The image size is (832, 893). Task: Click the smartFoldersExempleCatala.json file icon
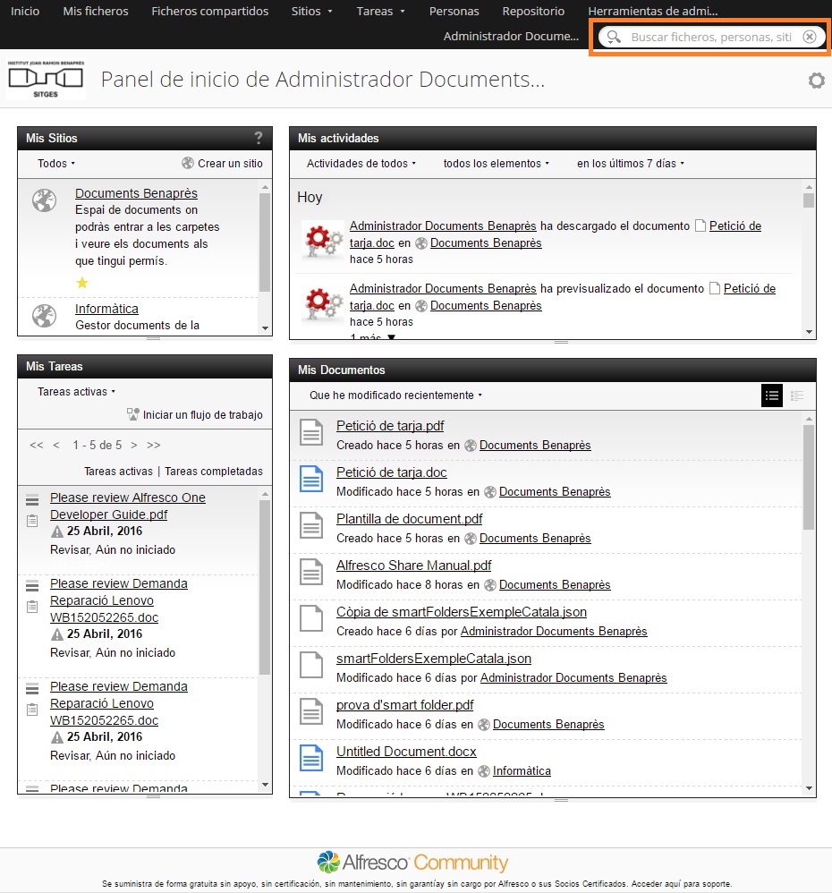point(311,665)
